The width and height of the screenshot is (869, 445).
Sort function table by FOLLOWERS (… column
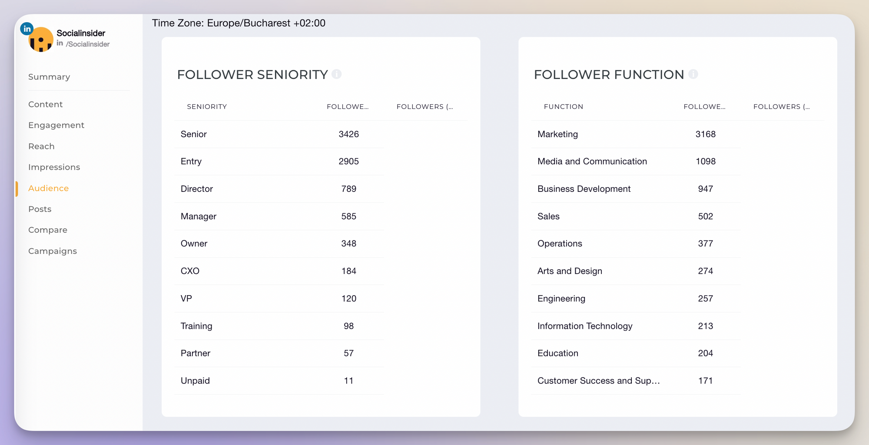pyautogui.click(x=782, y=106)
